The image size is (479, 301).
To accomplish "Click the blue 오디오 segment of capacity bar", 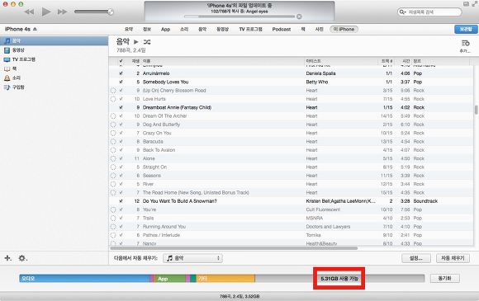I will point(84,279).
